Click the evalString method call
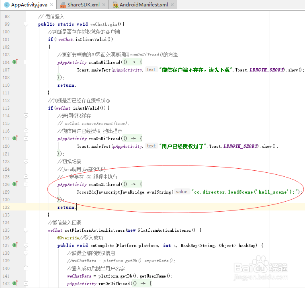305x288 pixels. pos(159,192)
